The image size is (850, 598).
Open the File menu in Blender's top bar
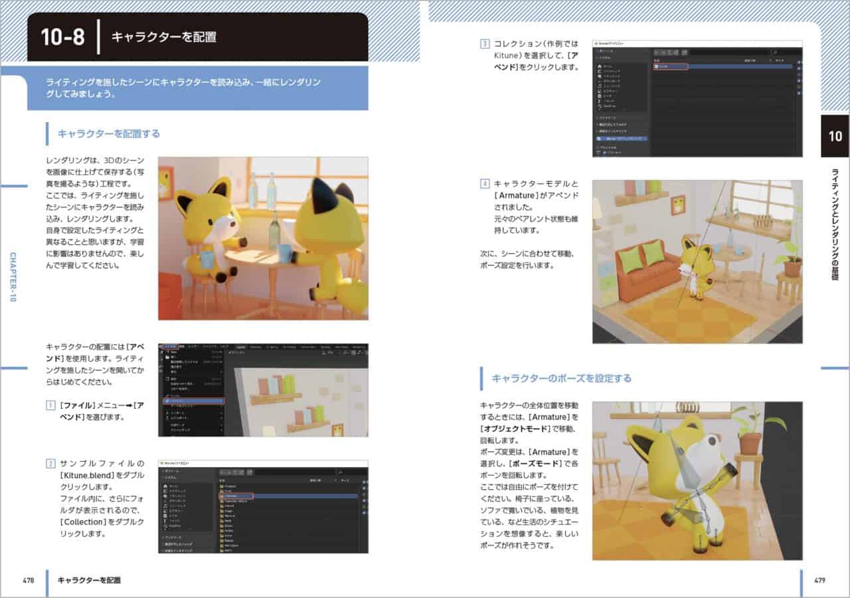coord(171,347)
